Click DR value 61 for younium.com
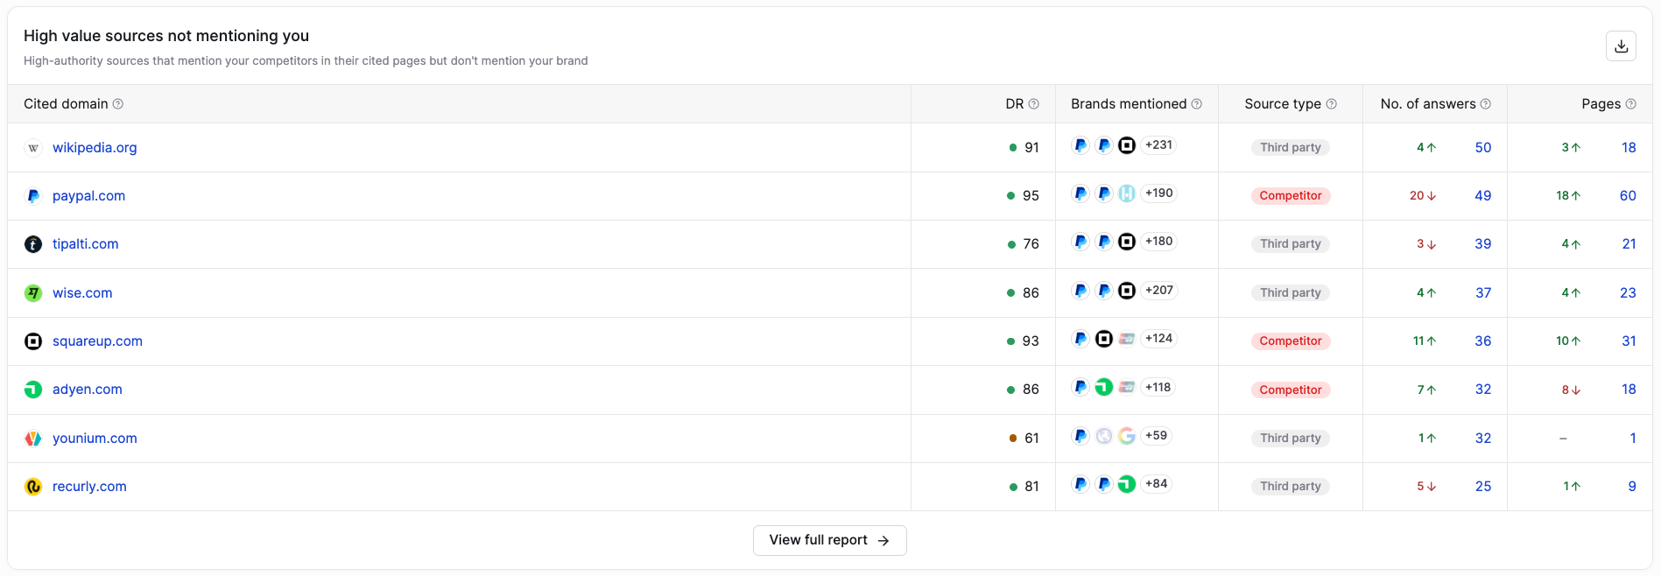 point(1031,439)
